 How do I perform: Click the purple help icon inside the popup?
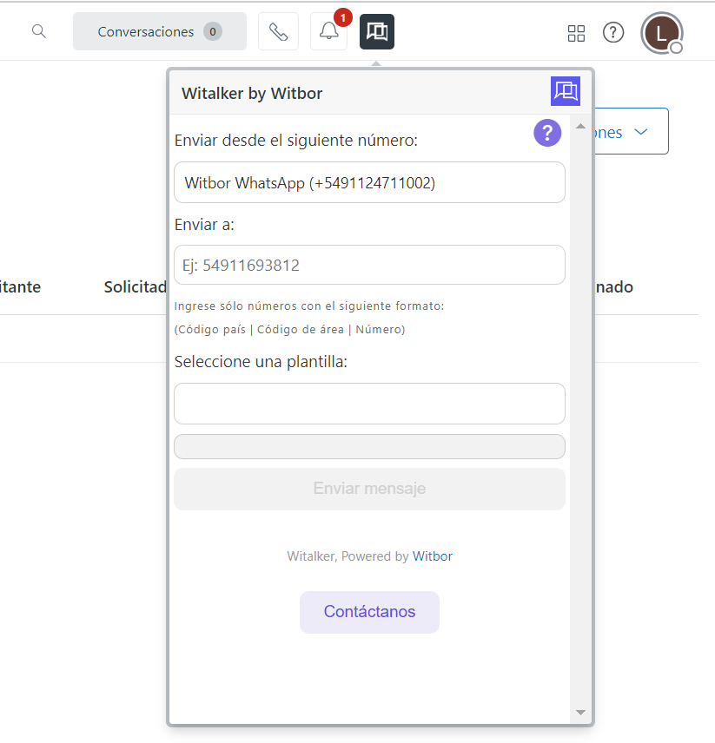547,134
